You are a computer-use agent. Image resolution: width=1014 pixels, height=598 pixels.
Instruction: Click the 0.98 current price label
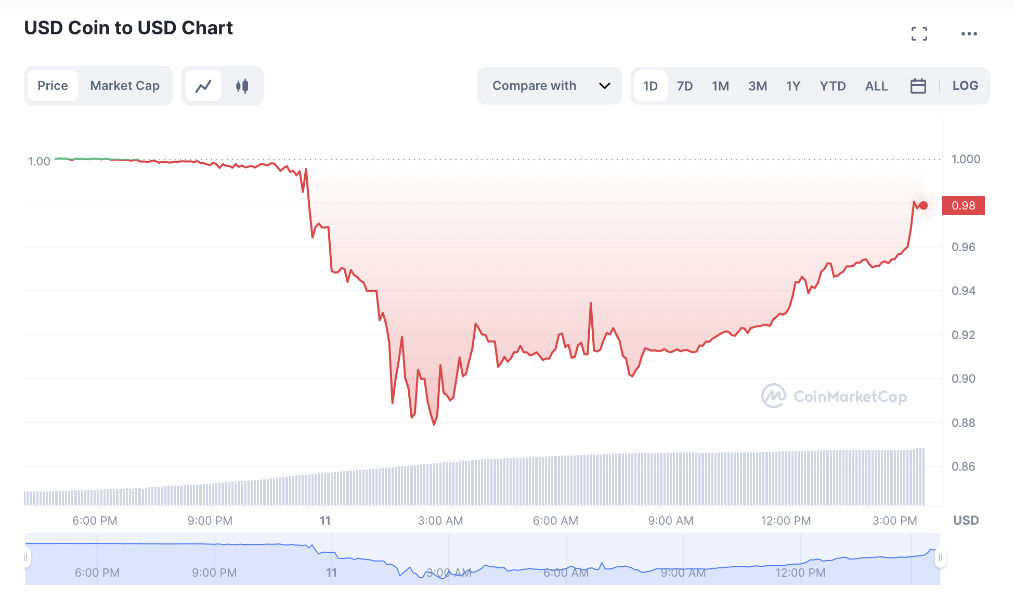[x=963, y=205]
